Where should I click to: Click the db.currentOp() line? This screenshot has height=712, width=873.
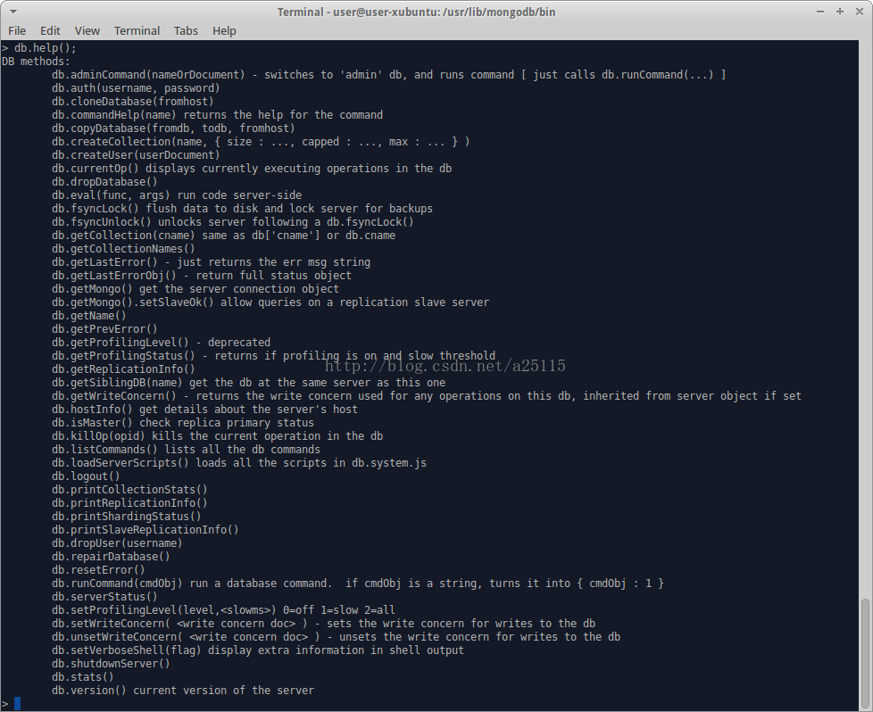[252, 168]
